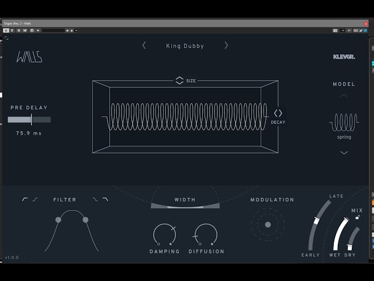Screen dimensions: 374x281
Task: Toggle the Write automation W button
Action: pyautogui.click(x=25, y=30)
